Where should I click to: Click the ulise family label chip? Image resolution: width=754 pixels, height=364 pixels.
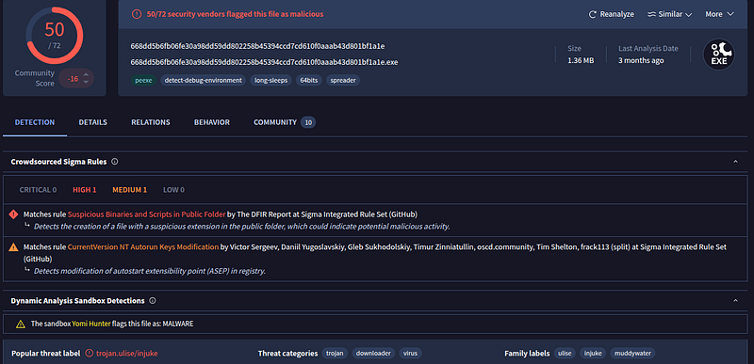click(565, 354)
